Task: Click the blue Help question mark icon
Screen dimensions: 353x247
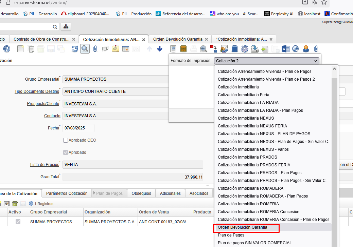Action: pos(6,49)
